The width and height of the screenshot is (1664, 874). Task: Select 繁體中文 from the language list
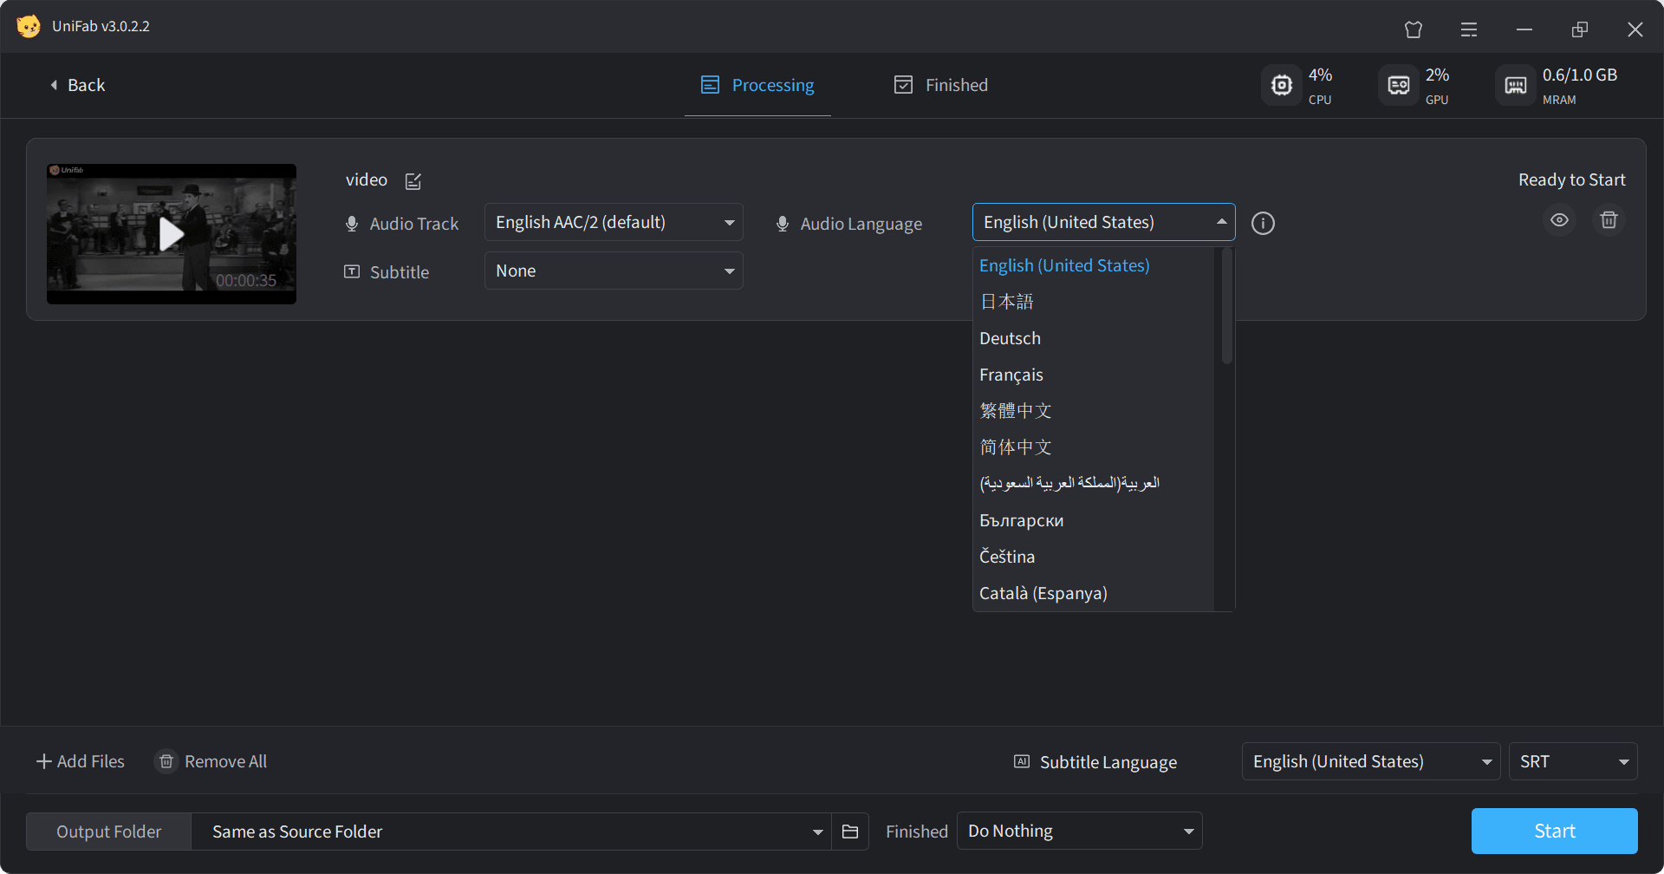click(x=1094, y=411)
